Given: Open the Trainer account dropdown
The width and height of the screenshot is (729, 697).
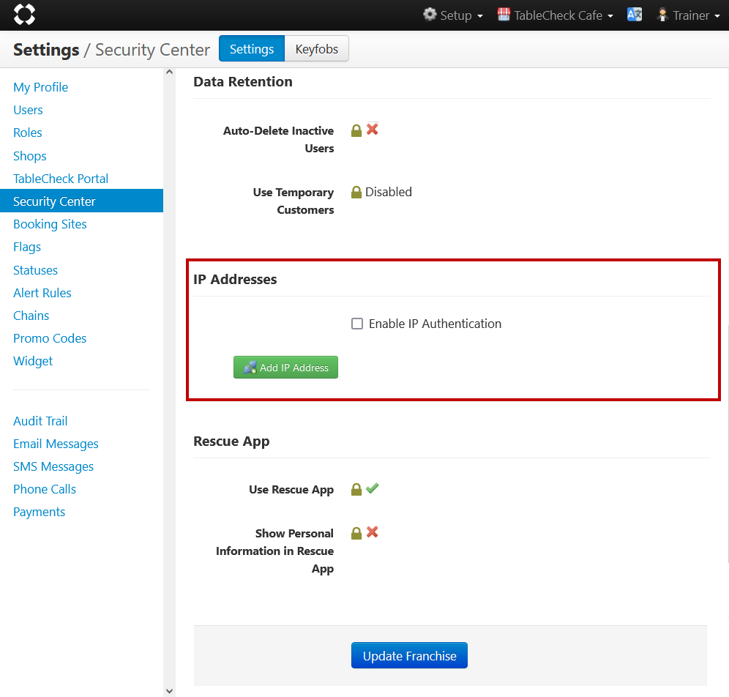Looking at the screenshot, I should [x=688, y=15].
